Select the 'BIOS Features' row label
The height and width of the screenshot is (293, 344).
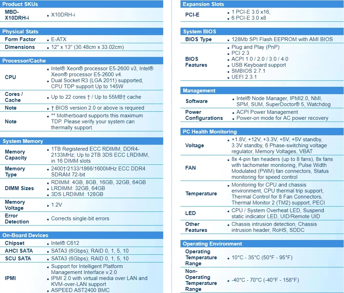[196, 62]
